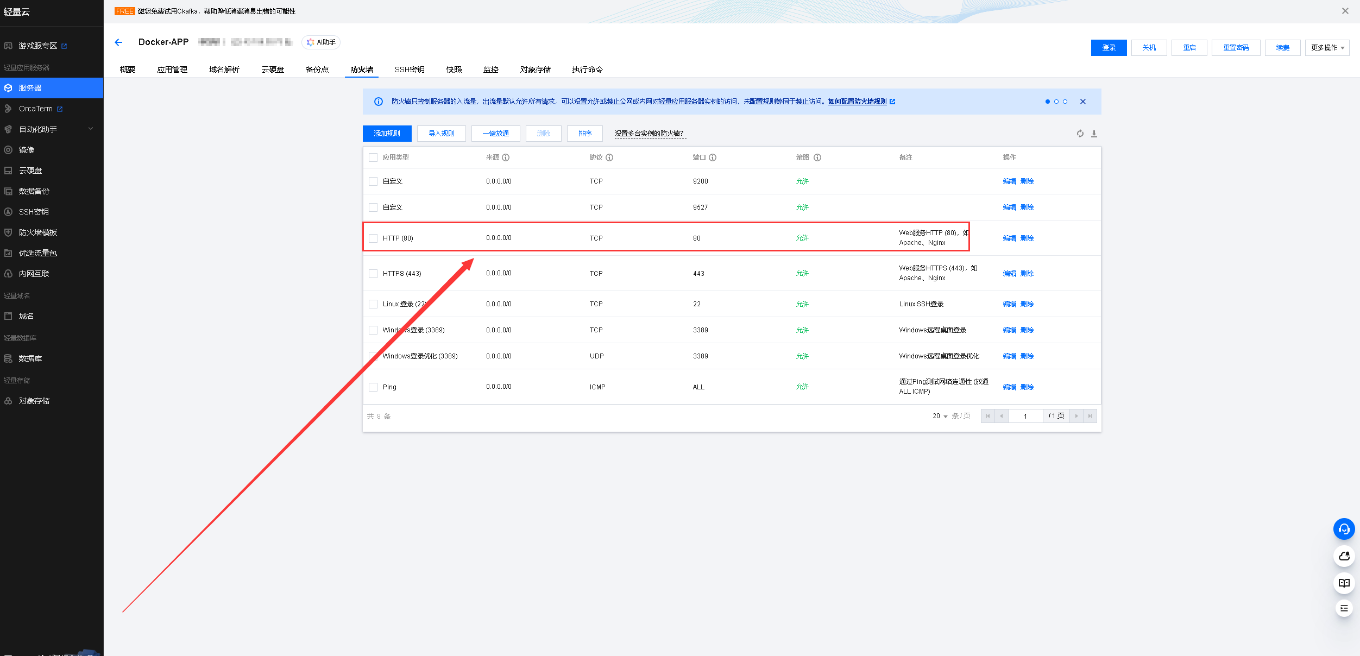Open 防火墙模板 in the sidebar
Viewport: 1360px width, 656px height.
click(x=38, y=232)
